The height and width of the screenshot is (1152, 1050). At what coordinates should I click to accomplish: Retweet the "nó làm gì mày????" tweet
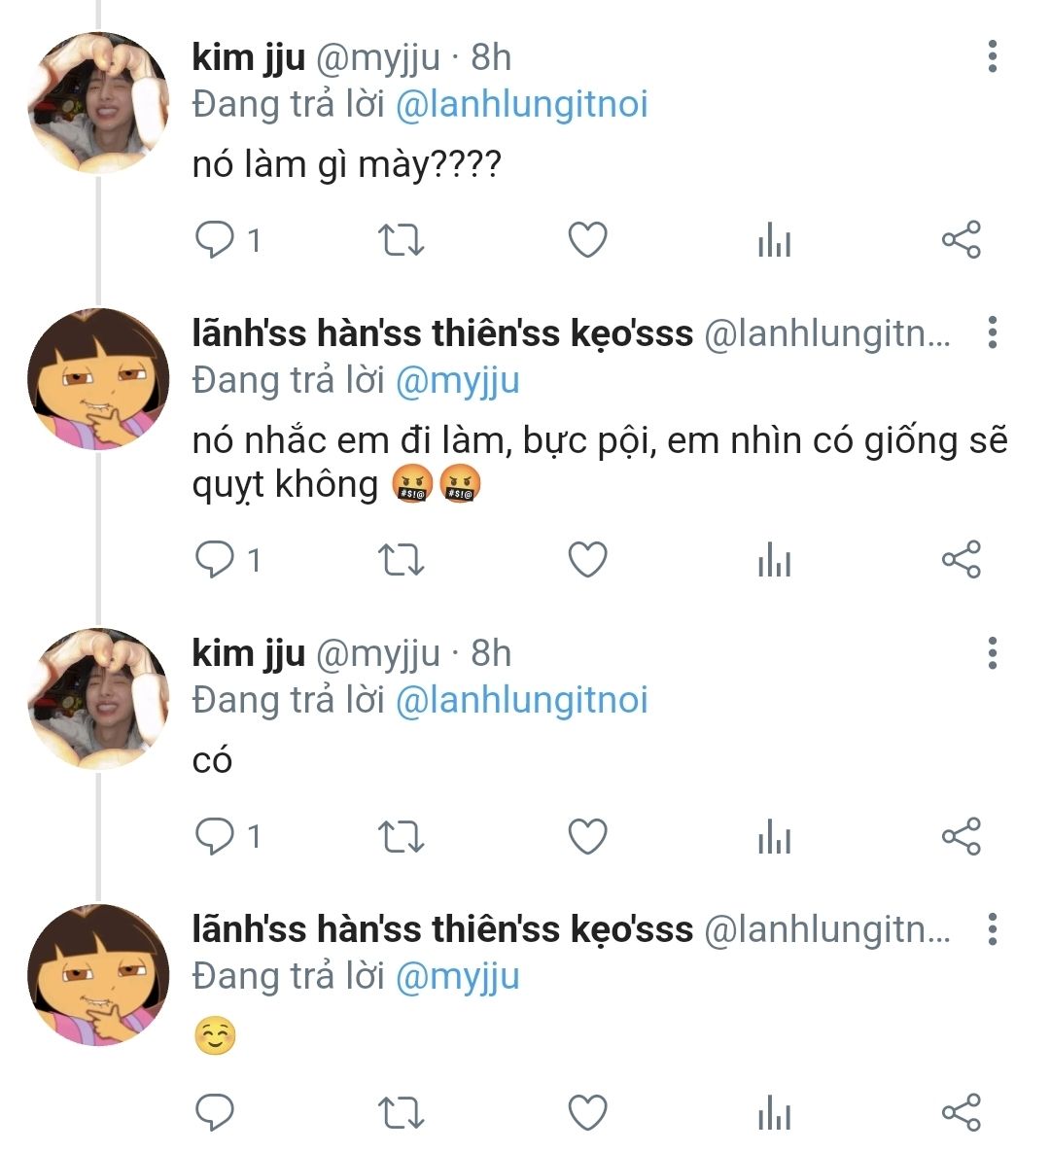pos(400,239)
